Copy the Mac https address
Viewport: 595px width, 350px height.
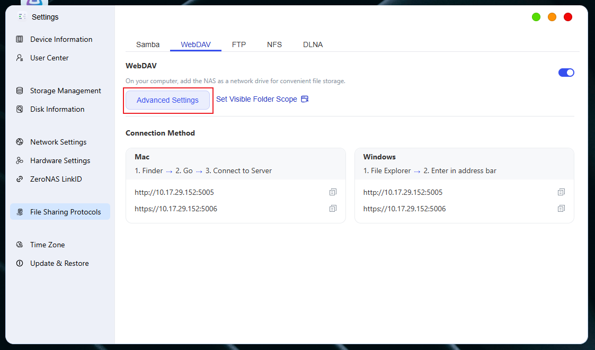click(x=333, y=209)
